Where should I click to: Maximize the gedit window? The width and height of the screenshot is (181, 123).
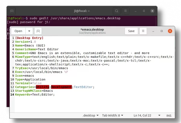(x=162, y=31)
